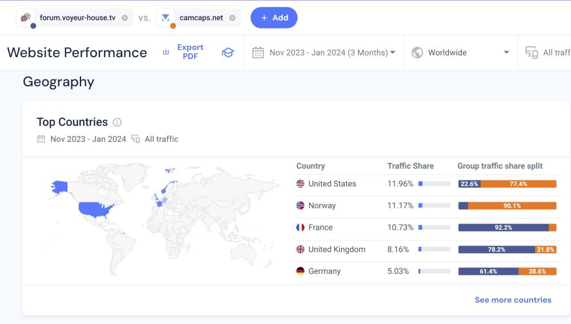Remove forum.voyeur-house.tv from comparison
This screenshot has width=571, height=324.
tap(124, 18)
